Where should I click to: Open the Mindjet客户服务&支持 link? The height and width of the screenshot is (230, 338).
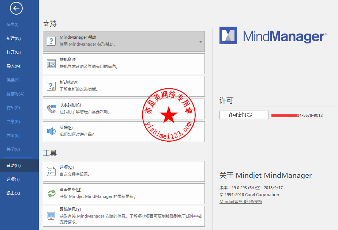(241, 202)
